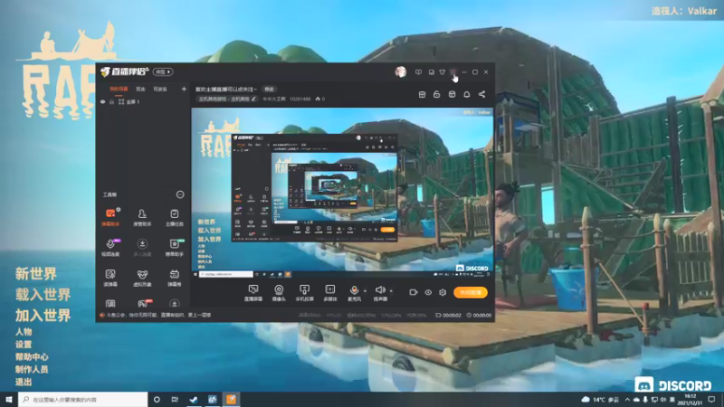Viewport: 724px width, 407px height.
Task: Click the room number 10261486
Action: (300, 99)
